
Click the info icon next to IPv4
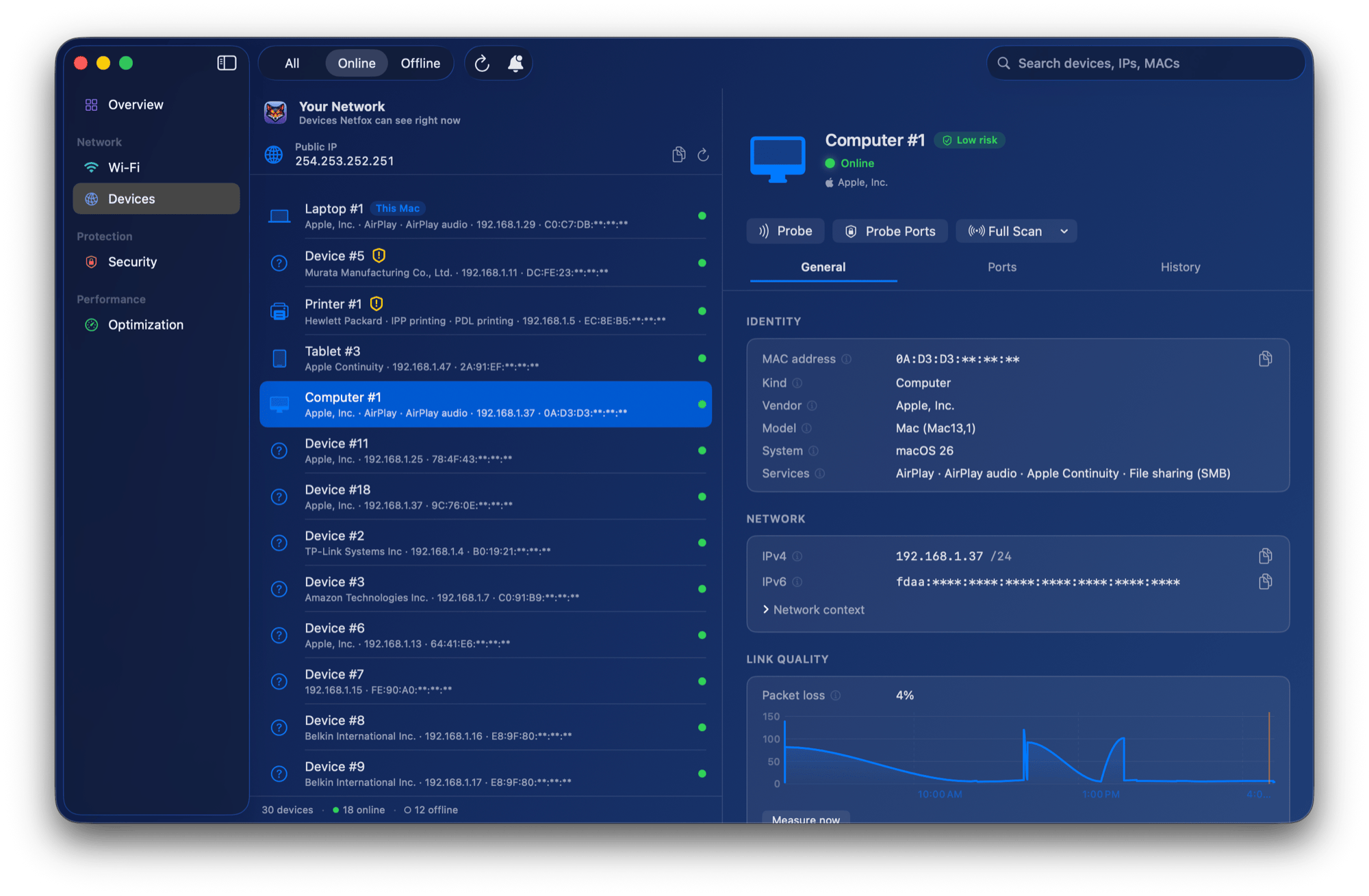pyautogui.click(x=797, y=556)
